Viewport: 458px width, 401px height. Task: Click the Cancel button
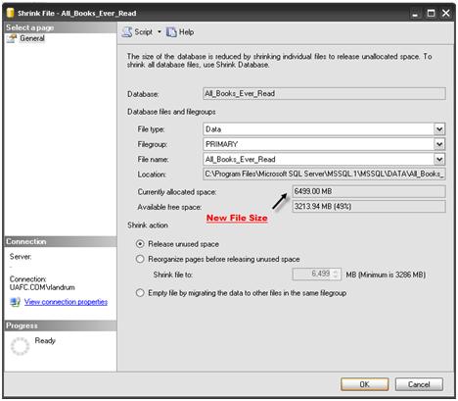(x=419, y=384)
